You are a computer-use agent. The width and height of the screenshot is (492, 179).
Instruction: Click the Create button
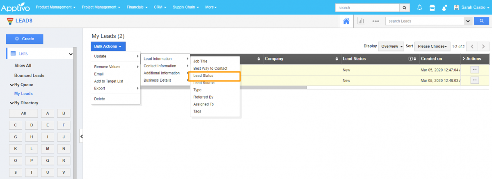(x=25, y=39)
